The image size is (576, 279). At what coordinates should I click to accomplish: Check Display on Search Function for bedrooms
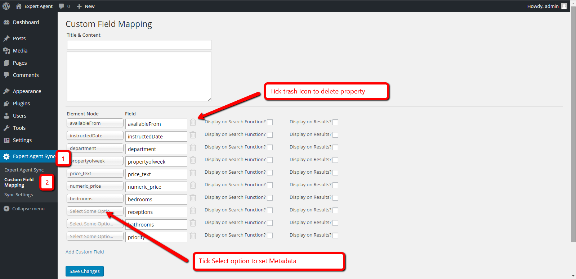coord(270,198)
